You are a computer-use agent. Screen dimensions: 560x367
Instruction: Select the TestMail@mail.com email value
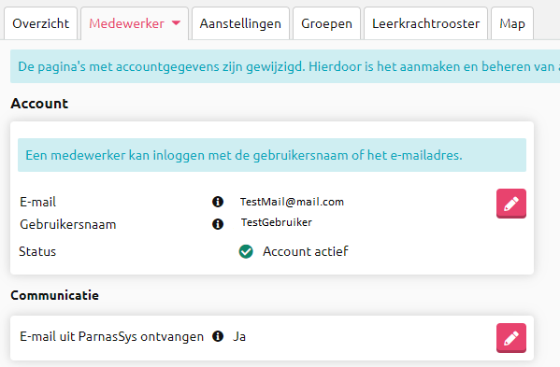[292, 202]
